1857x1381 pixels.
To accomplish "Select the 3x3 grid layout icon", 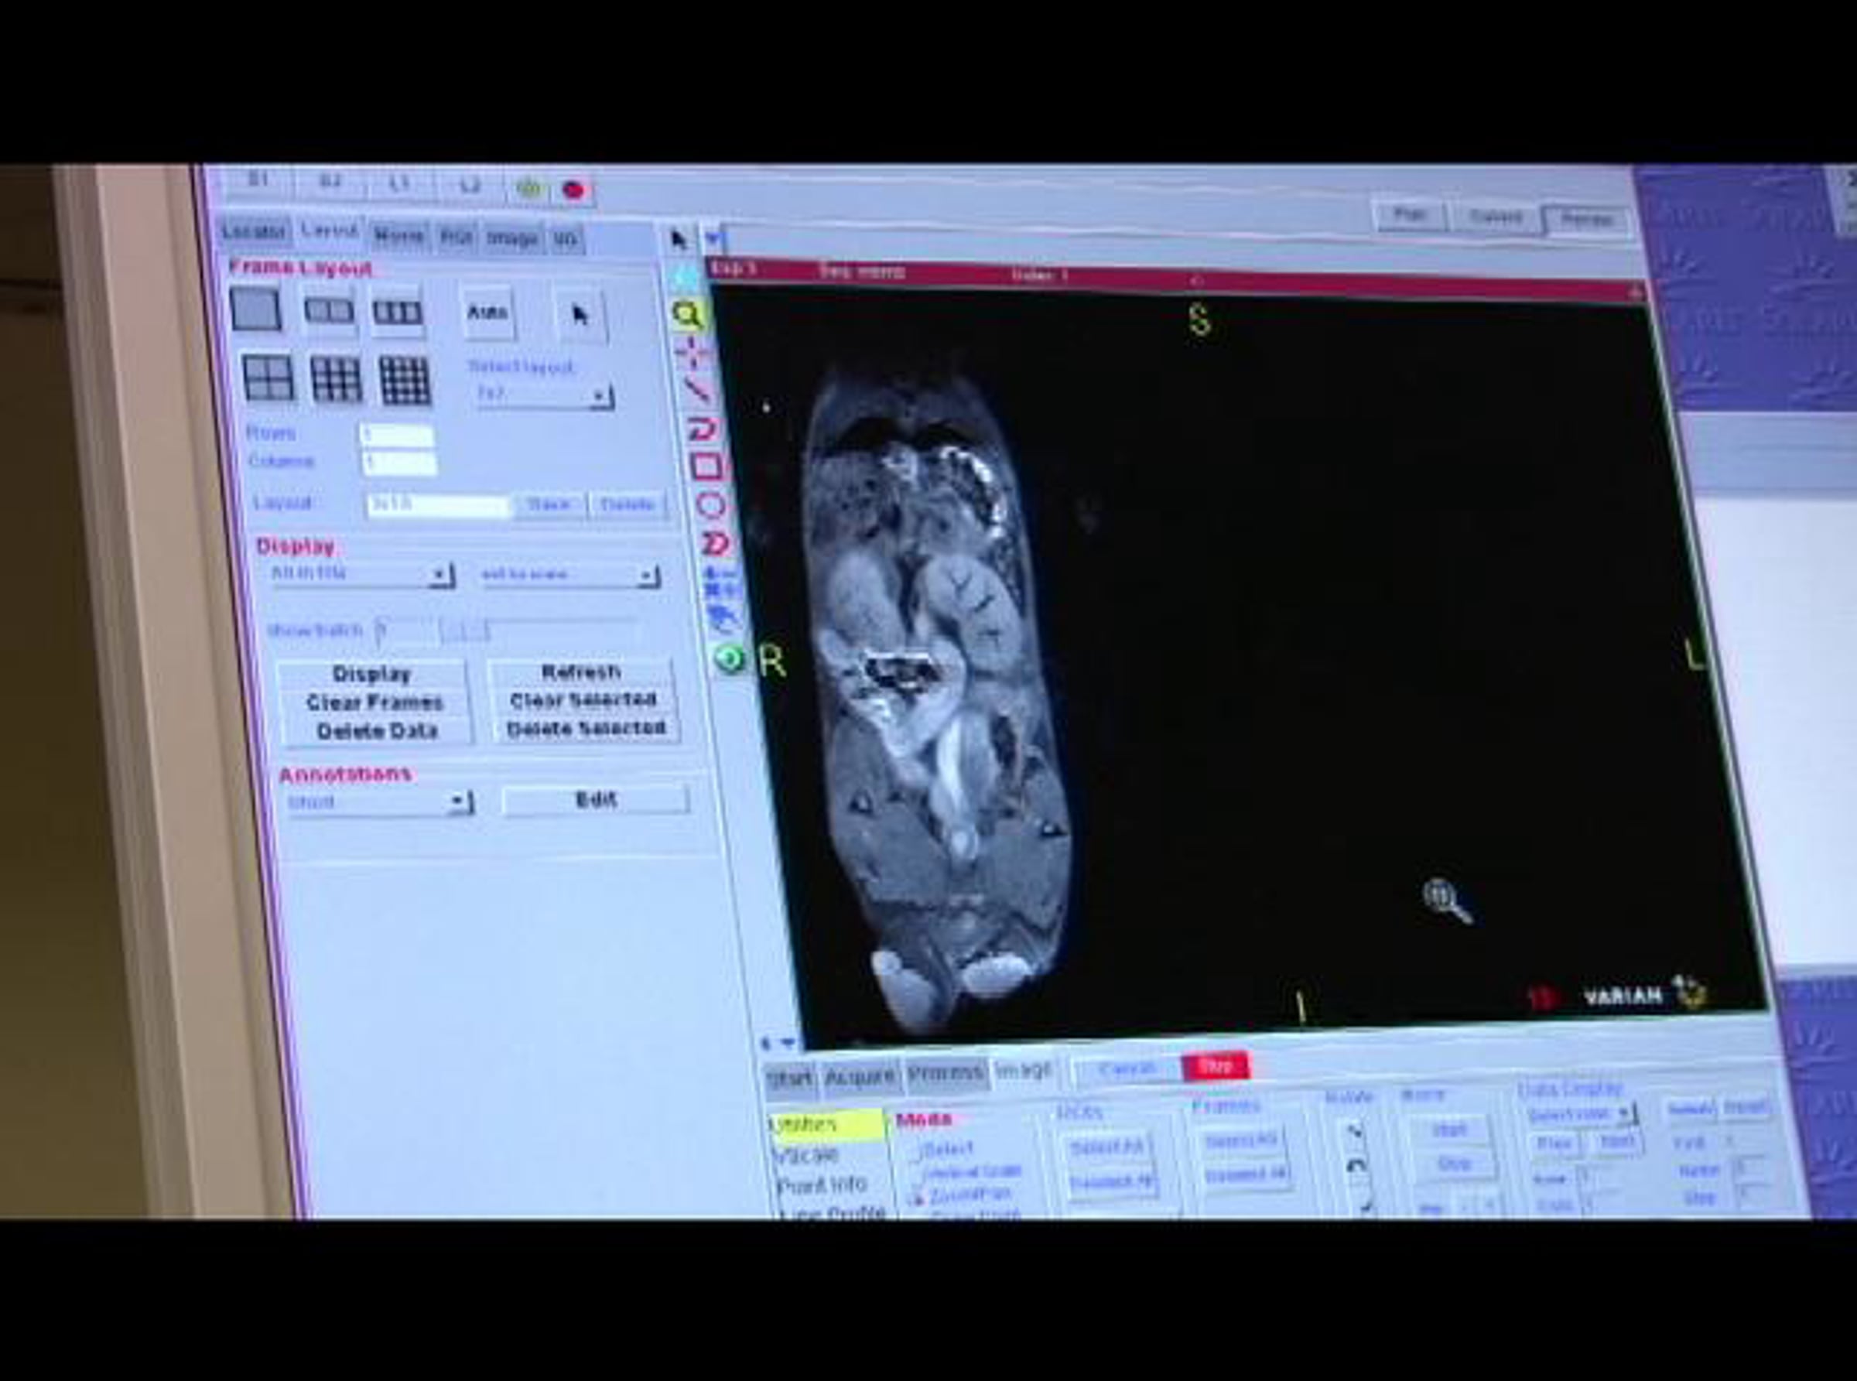I will [336, 380].
